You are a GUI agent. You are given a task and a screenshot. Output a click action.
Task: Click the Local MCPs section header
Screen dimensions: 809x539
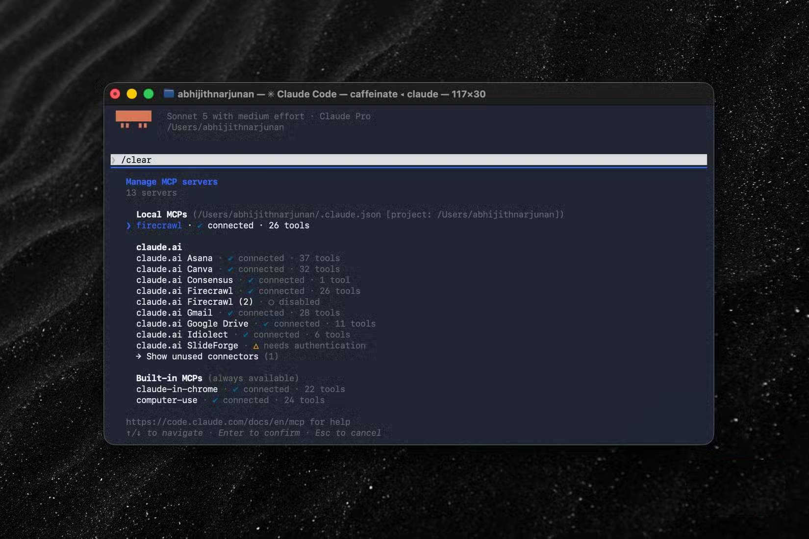point(162,215)
